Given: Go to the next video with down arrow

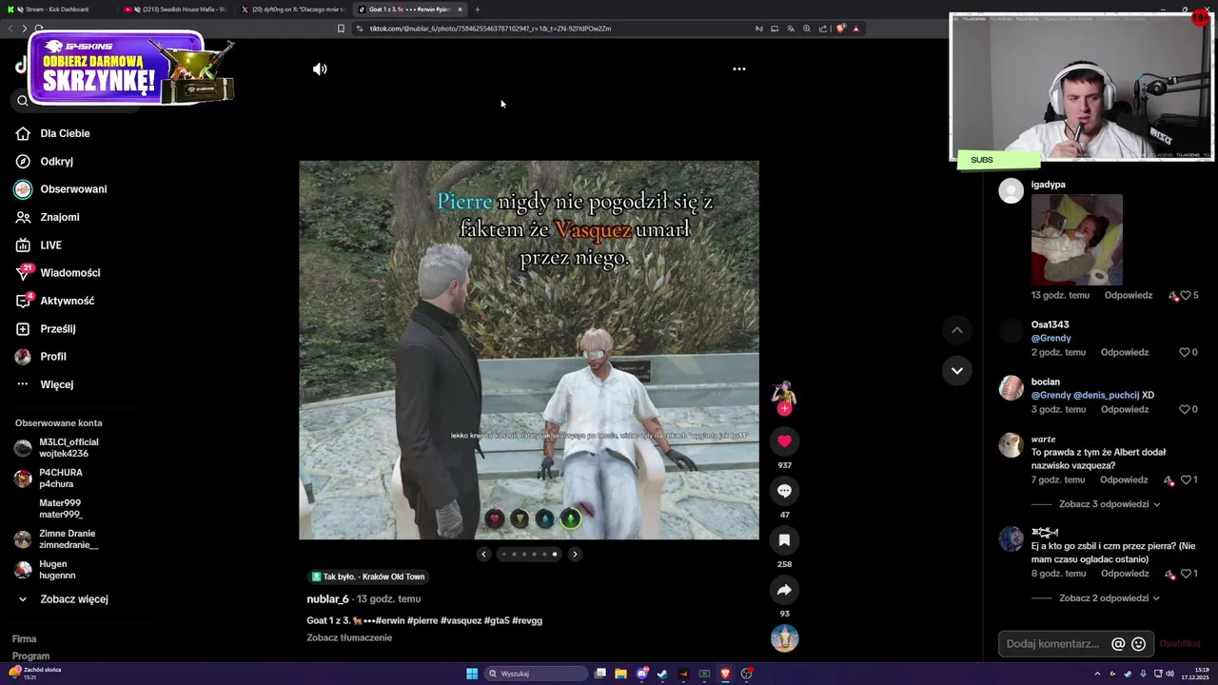Looking at the screenshot, I should (957, 370).
